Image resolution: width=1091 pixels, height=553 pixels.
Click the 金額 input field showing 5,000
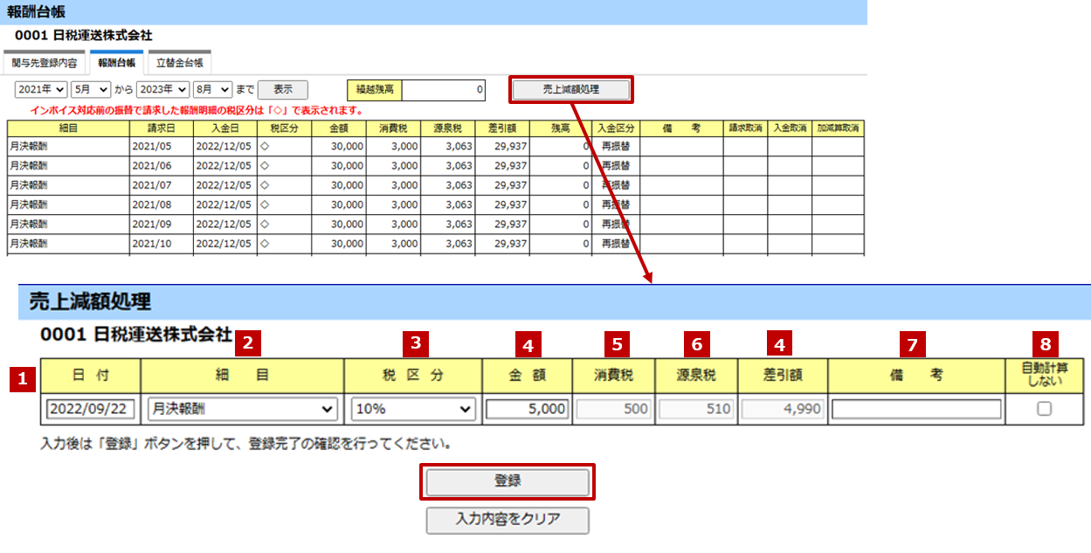click(528, 409)
